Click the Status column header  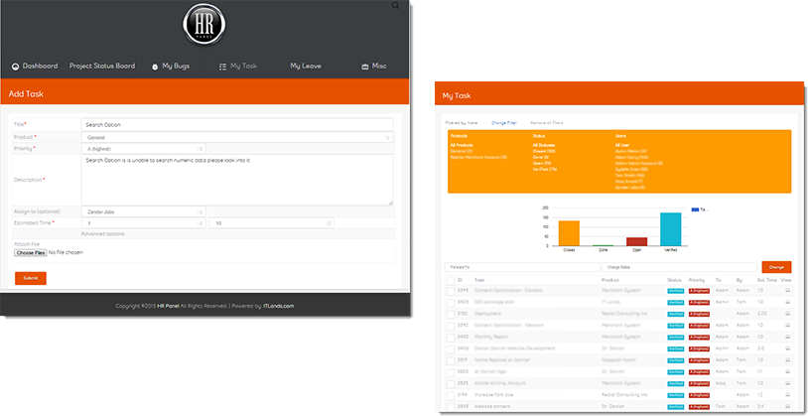pos(674,280)
